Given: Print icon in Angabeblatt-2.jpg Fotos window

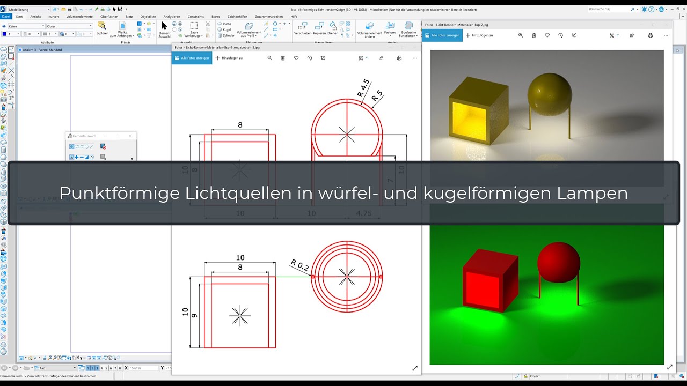Looking at the screenshot, I should pos(399,58).
